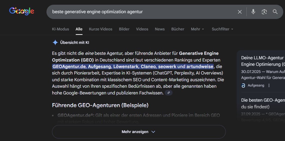Viewport: 285px width, 141px height.
Task: Open Google Lens image search icon
Action: tap(264, 12)
